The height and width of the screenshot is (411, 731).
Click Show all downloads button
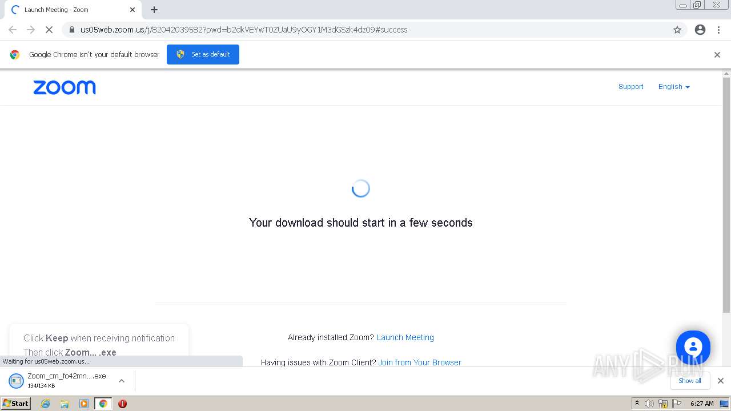[690, 381]
